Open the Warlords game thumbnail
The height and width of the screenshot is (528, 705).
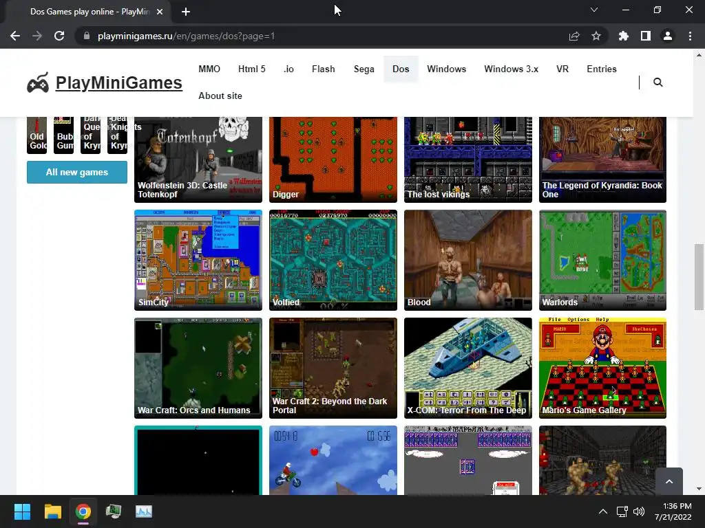point(602,260)
